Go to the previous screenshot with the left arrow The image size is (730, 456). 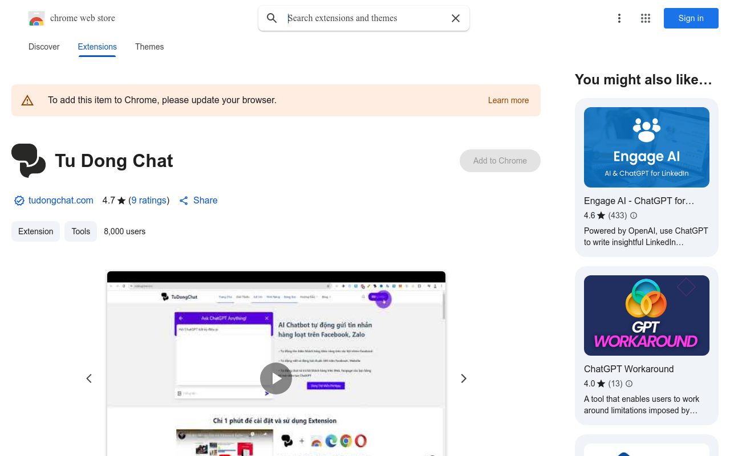pyautogui.click(x=89, y=378)
